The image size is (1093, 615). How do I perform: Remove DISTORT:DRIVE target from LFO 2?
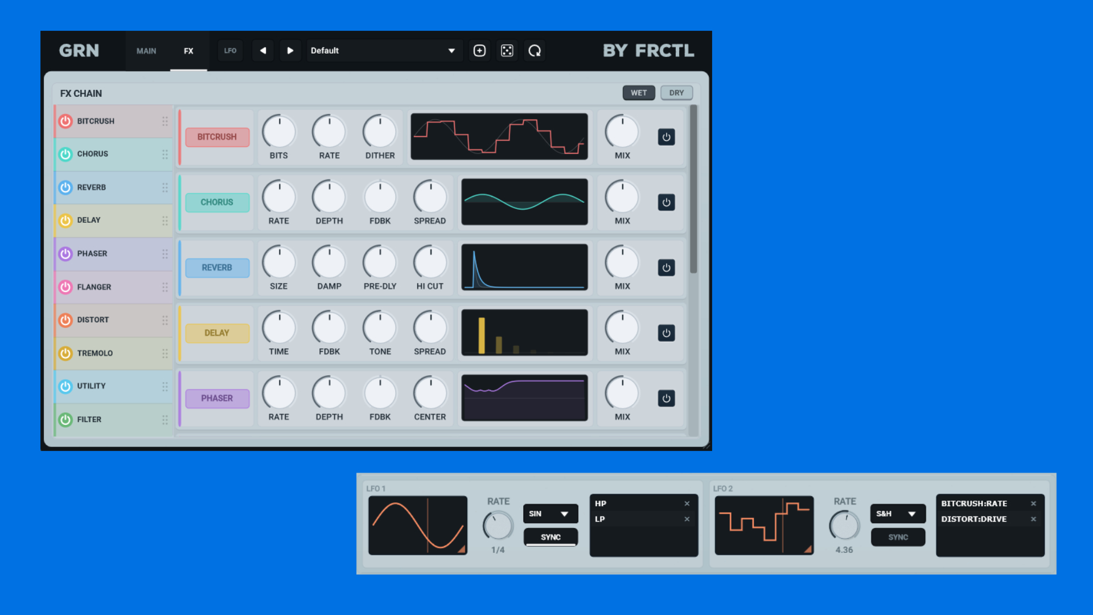pos(1033,519)
